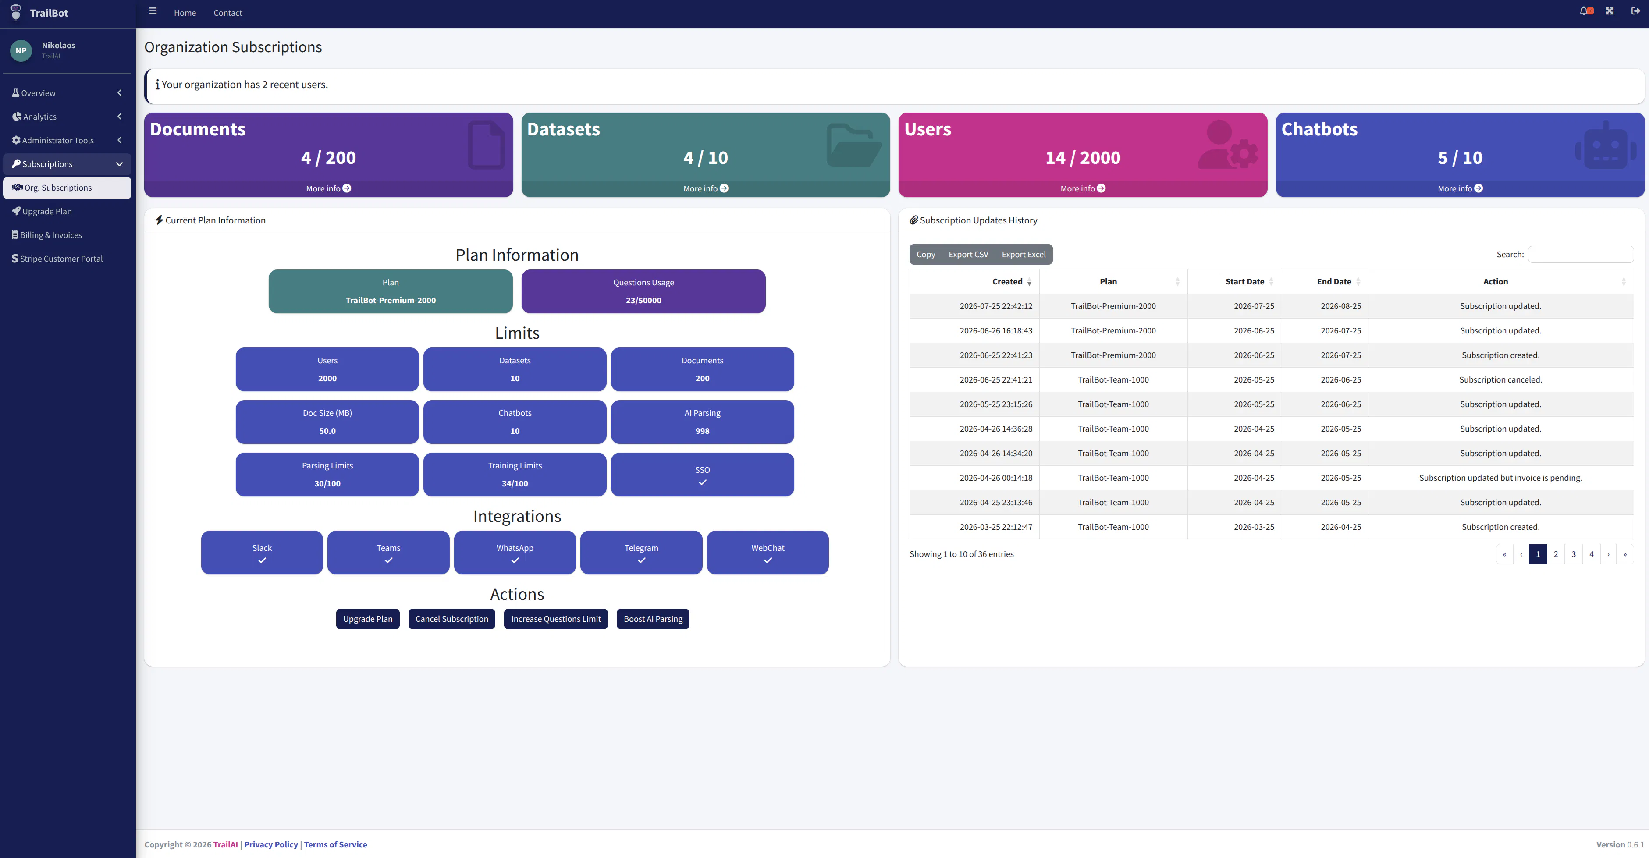Expand the Administrator Tools section
Image resolution: width=1649 pixels, height=858 pixels.
(x=67, y=140)
